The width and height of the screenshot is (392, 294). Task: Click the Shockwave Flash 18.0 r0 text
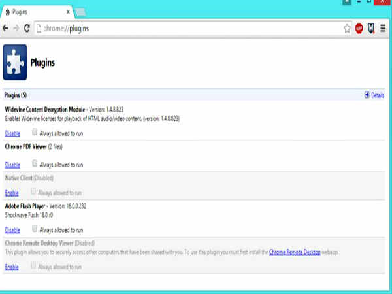[29, 215]
